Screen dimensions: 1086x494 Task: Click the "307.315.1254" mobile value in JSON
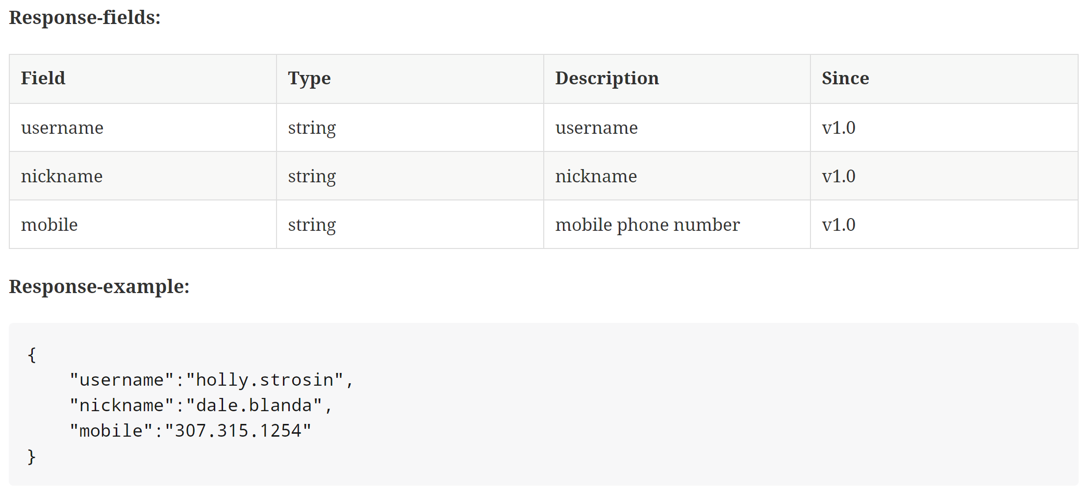coord(238,431)
